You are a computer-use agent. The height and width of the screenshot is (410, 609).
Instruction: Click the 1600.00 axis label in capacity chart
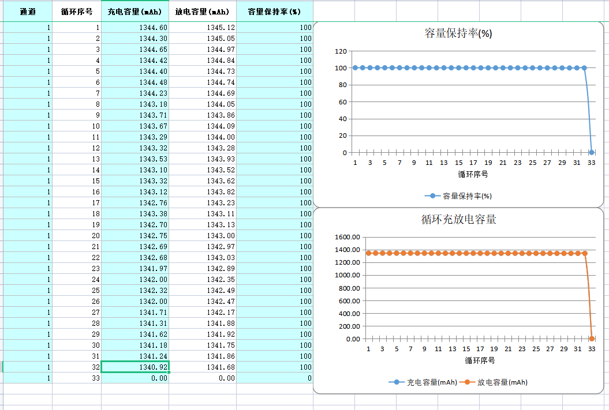tap(348, 237)
